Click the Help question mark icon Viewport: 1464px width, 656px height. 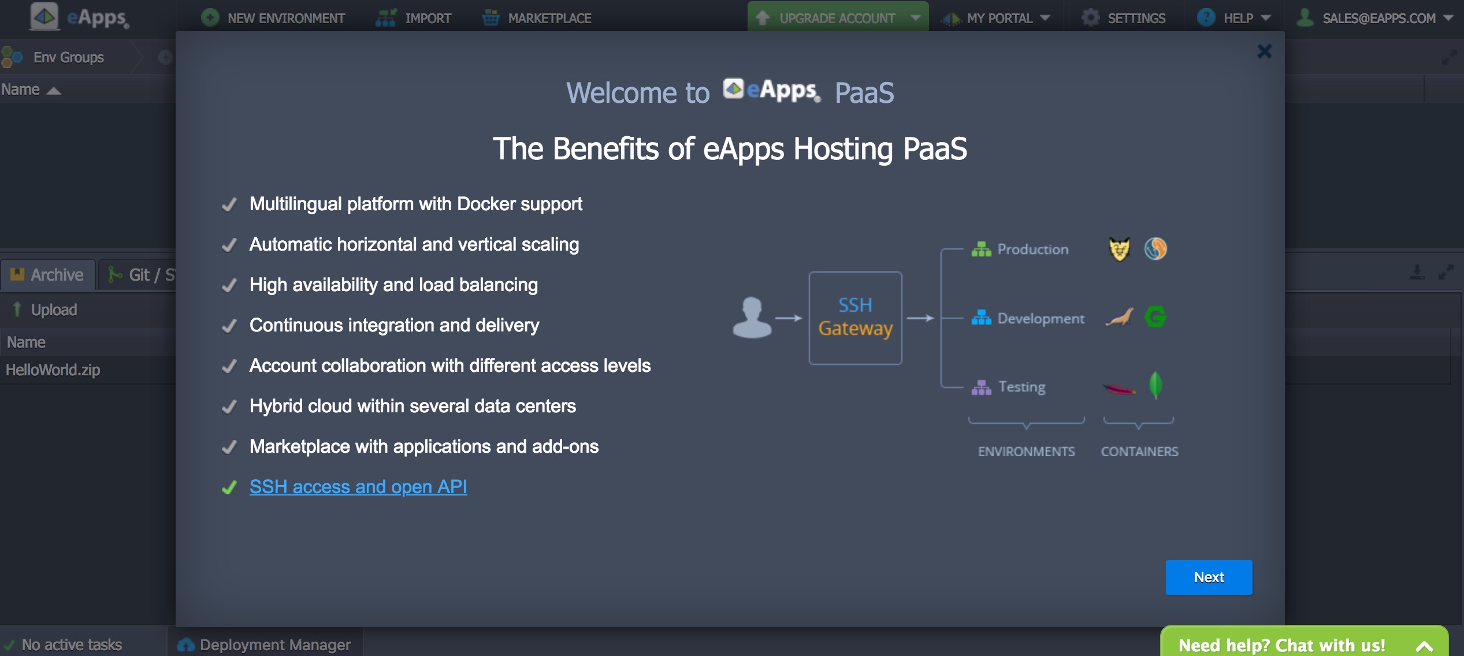tap(1206, 18)
